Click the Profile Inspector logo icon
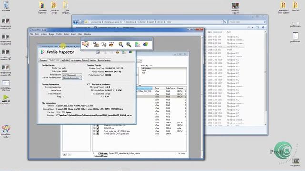 [x=42, y=52]
